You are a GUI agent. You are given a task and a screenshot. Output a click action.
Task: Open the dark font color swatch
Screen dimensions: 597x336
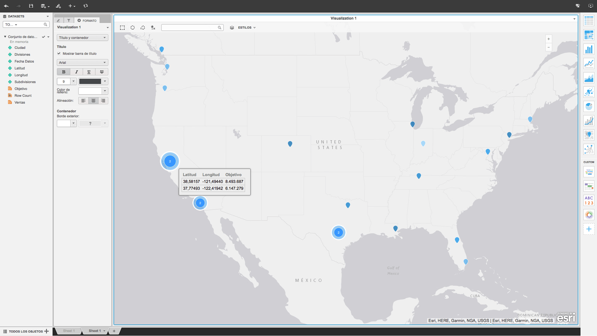(93, 82)
